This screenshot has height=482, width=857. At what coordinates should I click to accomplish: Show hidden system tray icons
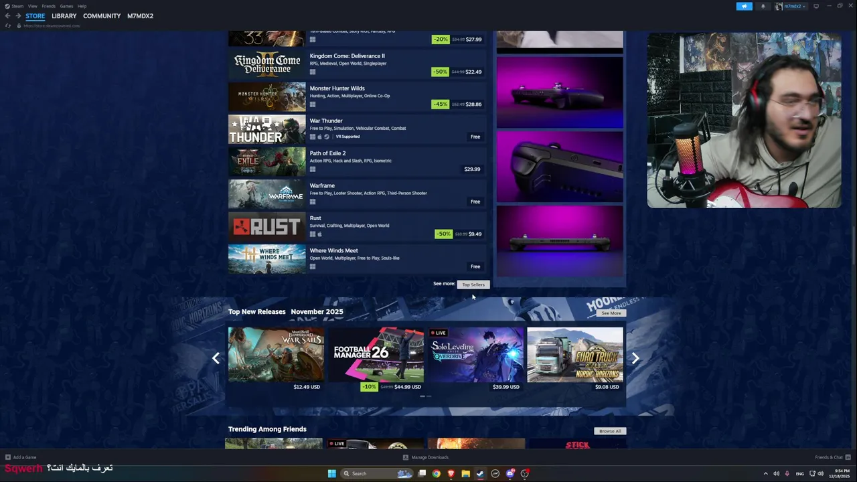pos(766,473)
